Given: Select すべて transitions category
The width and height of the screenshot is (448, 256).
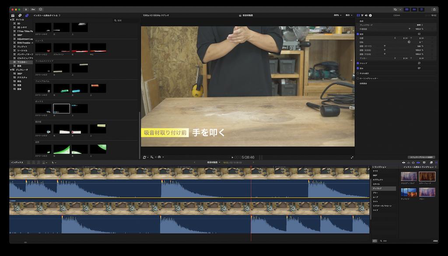Looking at the screenshot, I should click(375, 171).
